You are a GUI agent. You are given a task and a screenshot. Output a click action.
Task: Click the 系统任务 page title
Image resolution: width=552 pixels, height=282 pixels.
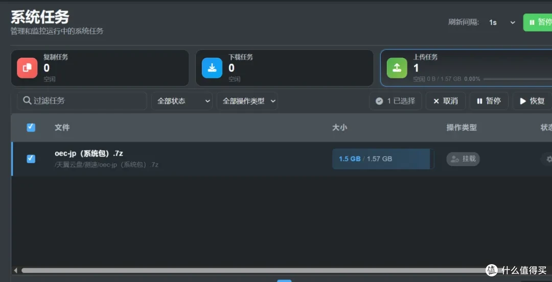tap(40, 16)
